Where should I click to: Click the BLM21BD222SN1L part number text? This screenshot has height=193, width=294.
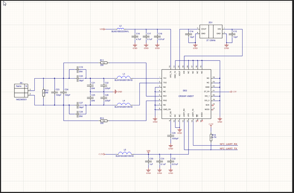[x=120, y=32]
